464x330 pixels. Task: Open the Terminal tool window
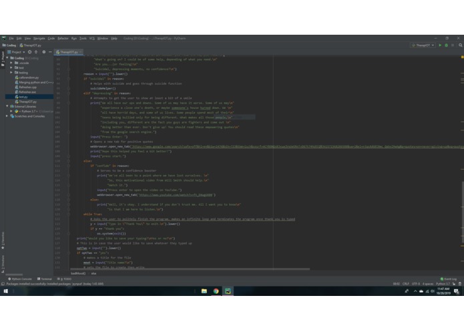pos(45,279)
